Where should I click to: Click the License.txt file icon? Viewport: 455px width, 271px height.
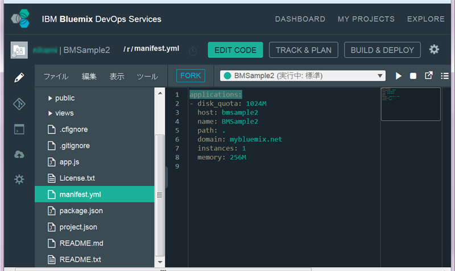coord(52,178)
